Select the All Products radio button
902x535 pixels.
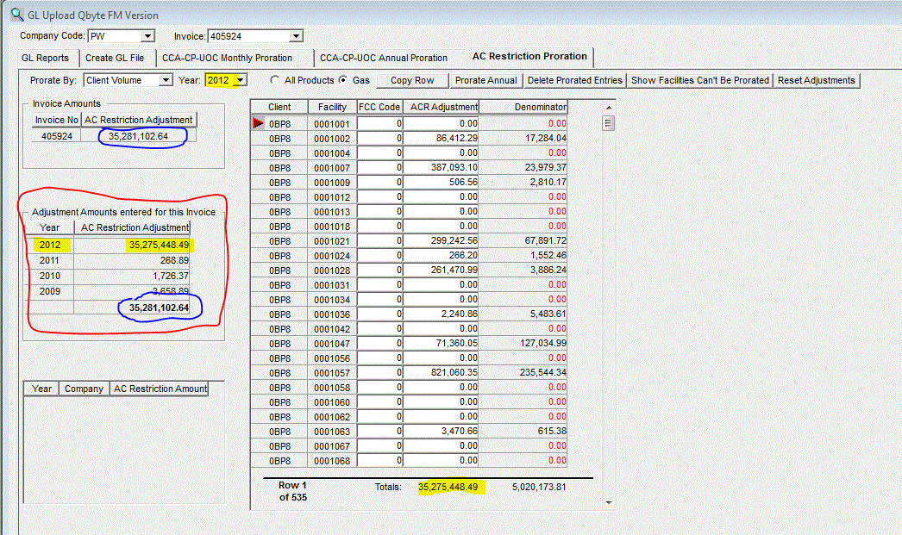(274, 80)
